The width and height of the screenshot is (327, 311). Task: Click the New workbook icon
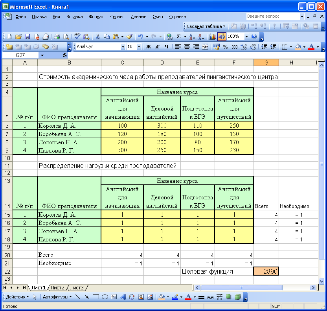9,37
